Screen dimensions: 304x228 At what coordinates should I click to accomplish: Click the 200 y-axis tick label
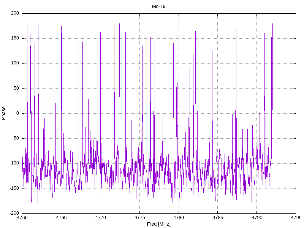pos(15,13)
